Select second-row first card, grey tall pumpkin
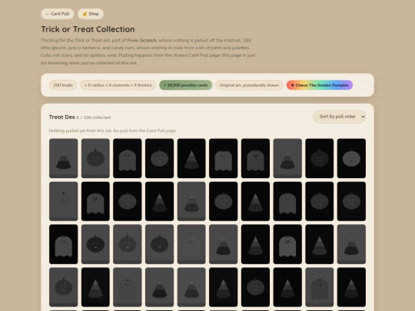Screen dimensions: 415x311 point(64,201)
